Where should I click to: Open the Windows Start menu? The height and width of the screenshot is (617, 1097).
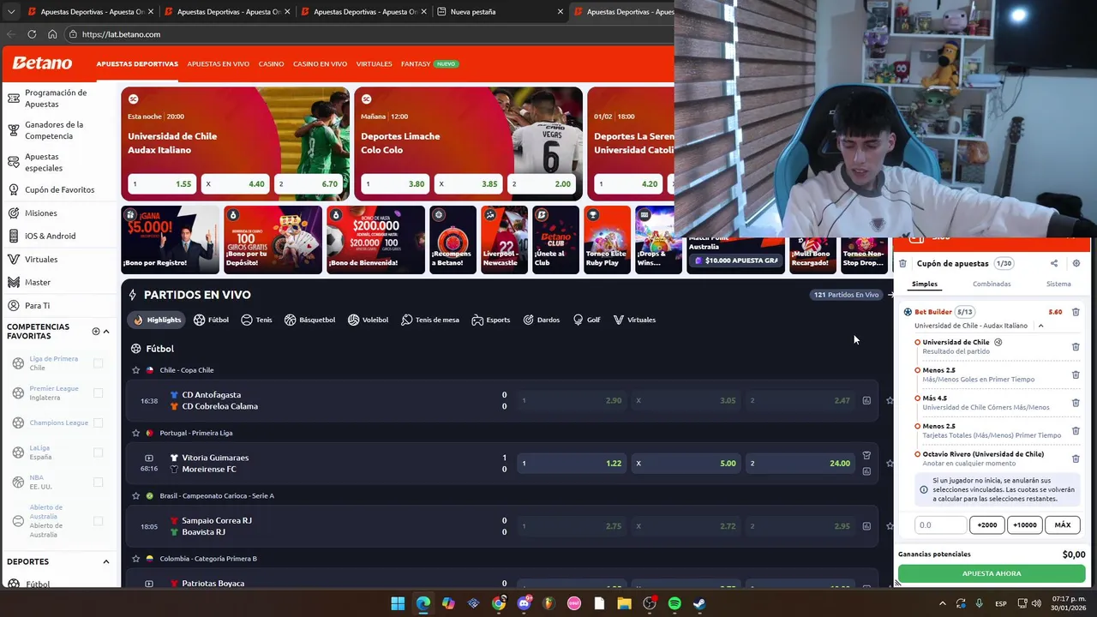pyautogui.click(x=398, y=603)
